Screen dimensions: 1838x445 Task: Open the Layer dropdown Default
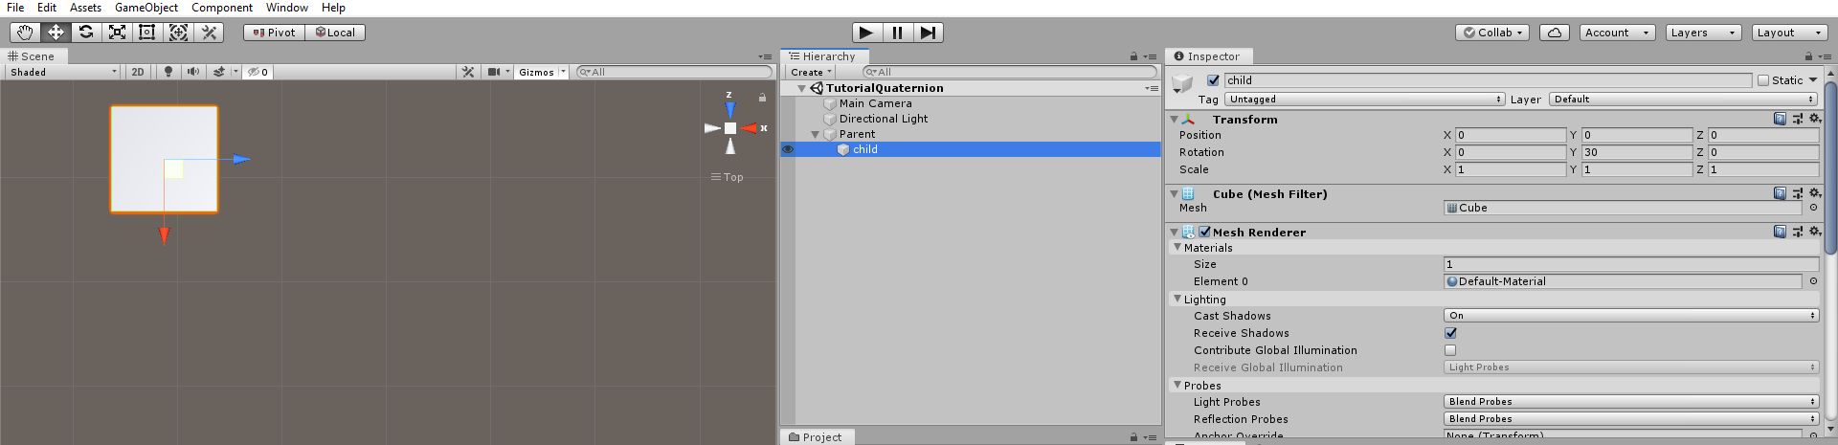coord(1684,100)
